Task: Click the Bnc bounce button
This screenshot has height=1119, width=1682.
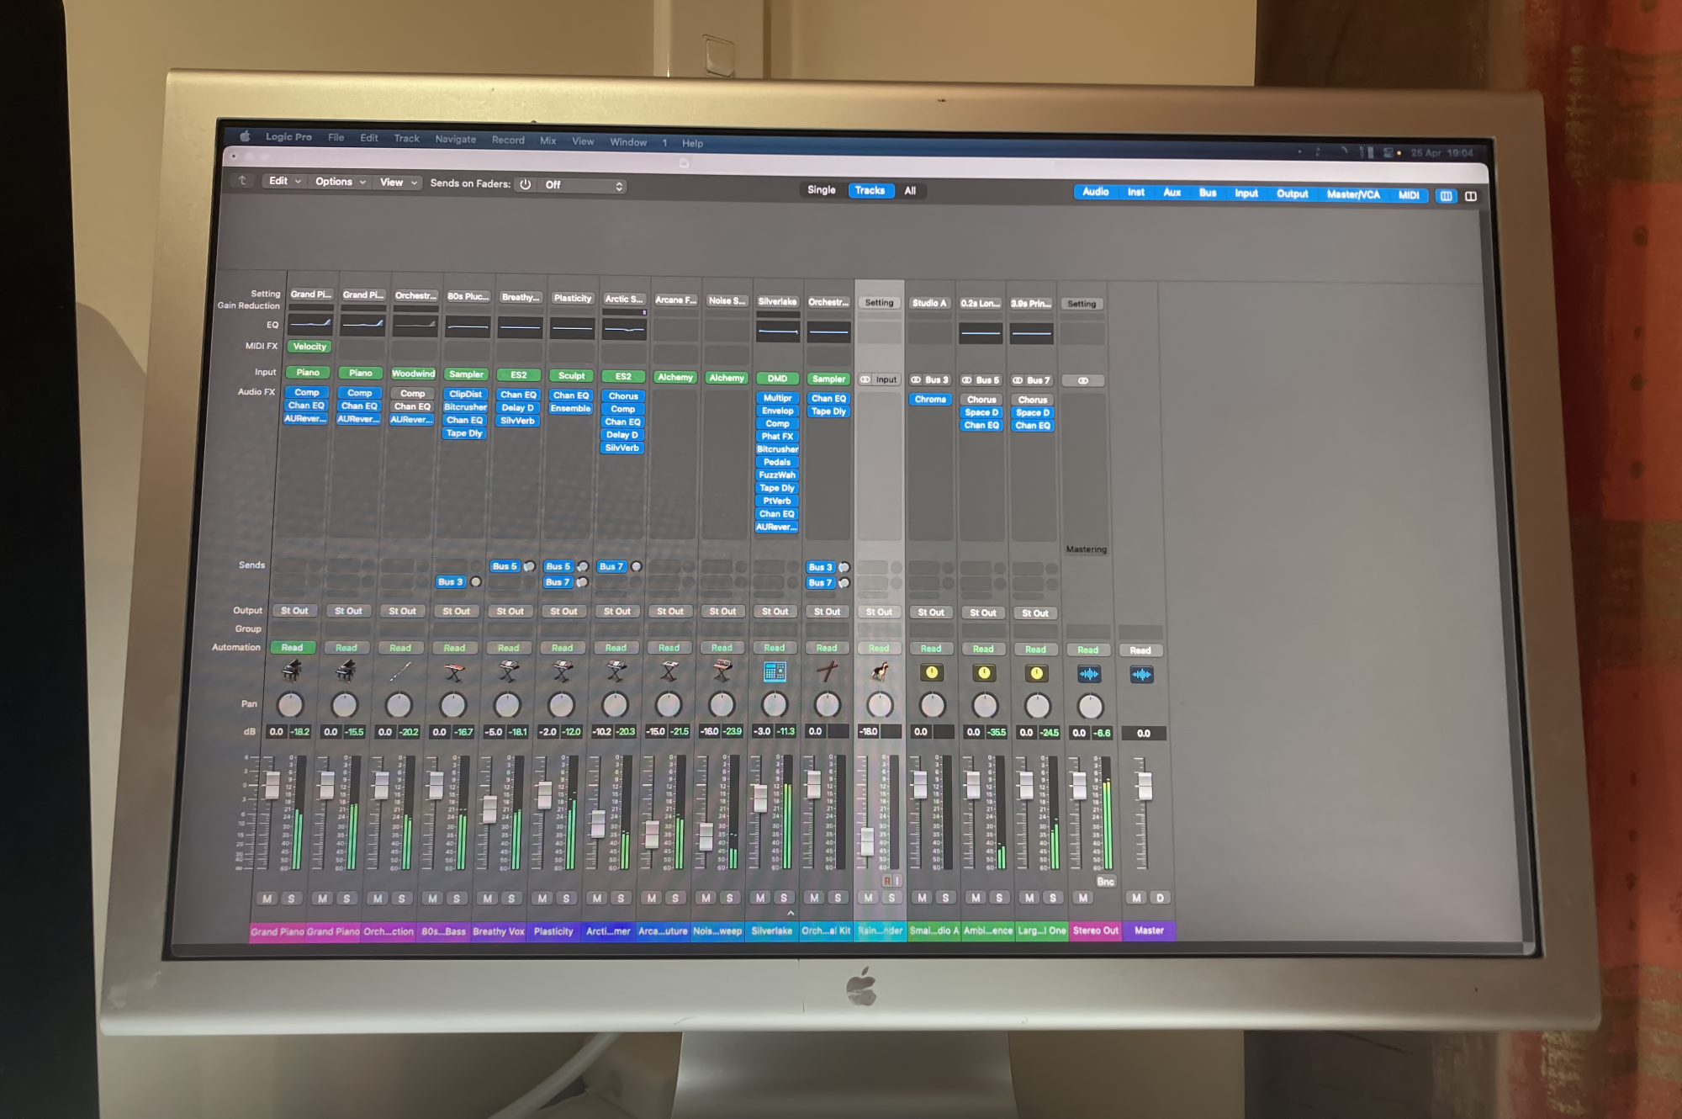Action: pos(1105,882)
